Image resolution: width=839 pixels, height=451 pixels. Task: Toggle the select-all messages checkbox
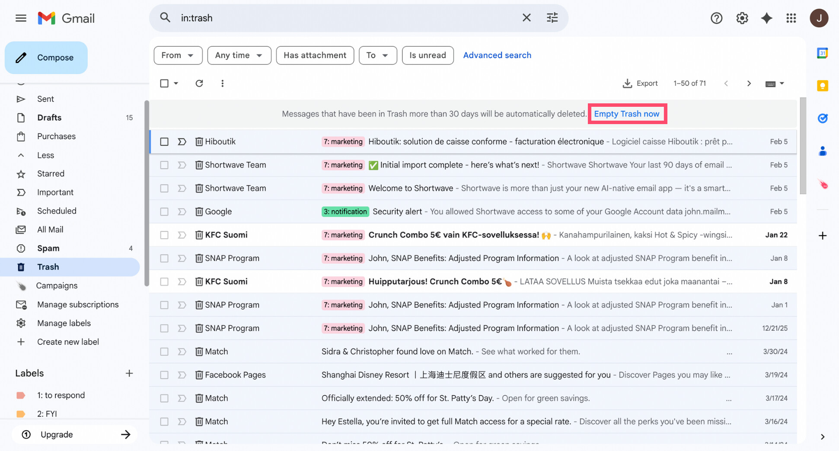(164, 83)
